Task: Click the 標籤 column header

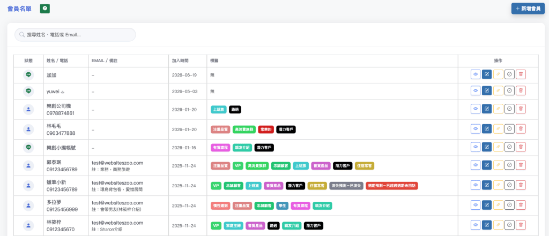Action: [214, 60]
